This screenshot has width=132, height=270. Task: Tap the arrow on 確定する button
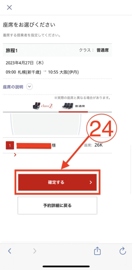(91, 182)
